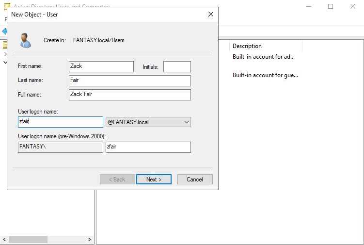Focus the First name field
This screenshot has width=364, height=245.
click(101, 66)
